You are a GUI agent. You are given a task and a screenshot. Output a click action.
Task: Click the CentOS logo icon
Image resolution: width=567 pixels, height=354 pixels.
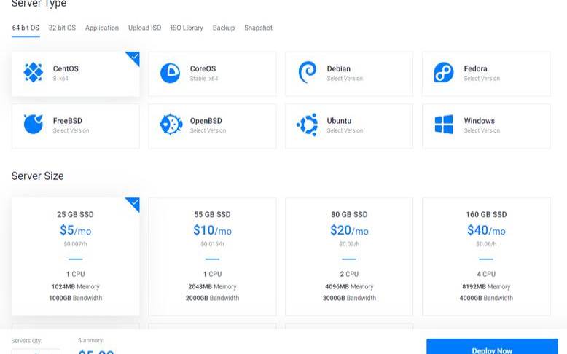[34, 72]
